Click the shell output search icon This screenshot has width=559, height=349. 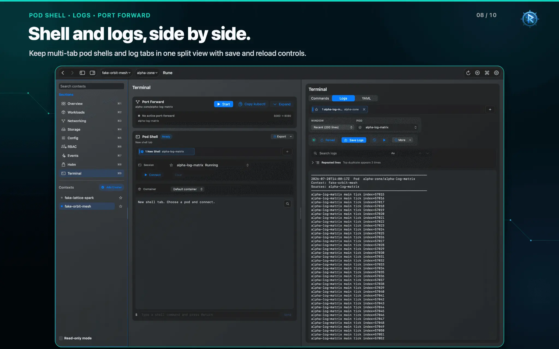click(287, 204)
